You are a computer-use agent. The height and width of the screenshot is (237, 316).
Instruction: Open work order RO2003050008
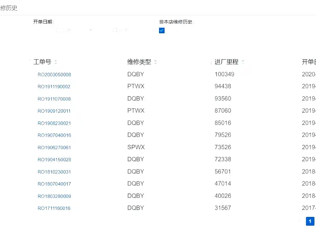tap(54, 75)
